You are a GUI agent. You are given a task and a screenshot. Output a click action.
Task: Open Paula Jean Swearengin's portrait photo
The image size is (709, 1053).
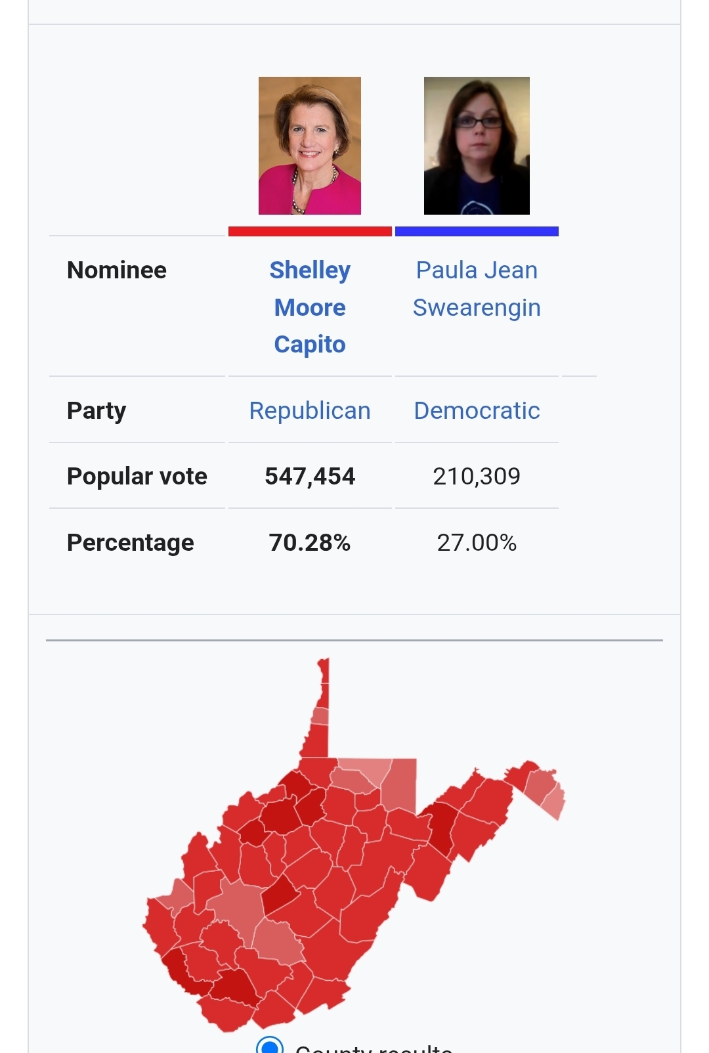477,146
